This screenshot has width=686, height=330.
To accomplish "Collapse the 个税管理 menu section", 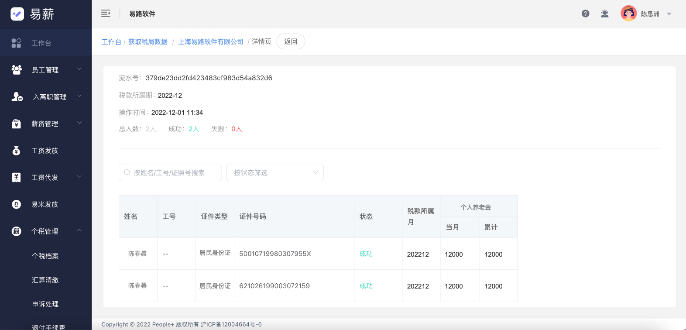I will pos(79,231).
